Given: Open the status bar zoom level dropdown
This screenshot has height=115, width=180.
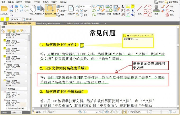Looking at the screenshot, I should point(146,112).
